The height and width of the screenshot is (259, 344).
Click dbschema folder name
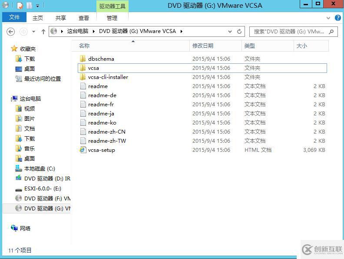click(x=101, y=59)
